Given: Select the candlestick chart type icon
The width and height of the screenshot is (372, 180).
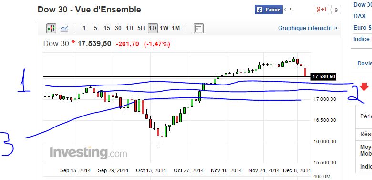Looking at the screenshot, I should pos(51,29).
